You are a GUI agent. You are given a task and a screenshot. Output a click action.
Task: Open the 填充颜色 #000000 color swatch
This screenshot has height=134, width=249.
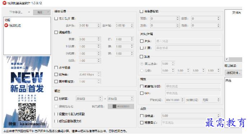tap(121, 106)
